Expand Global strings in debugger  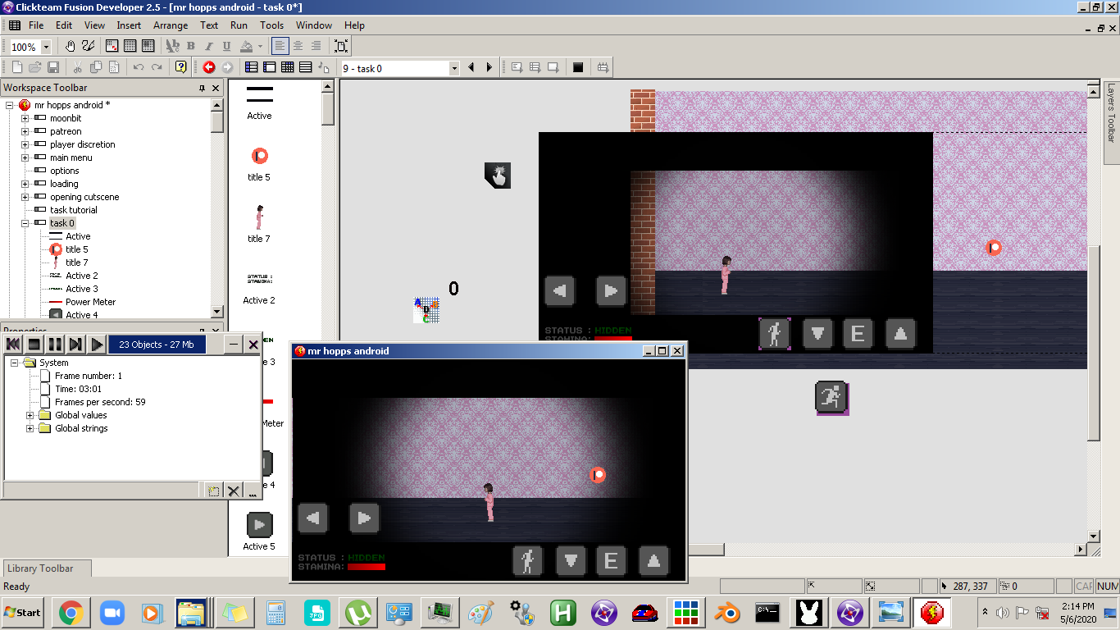point(30,428)
